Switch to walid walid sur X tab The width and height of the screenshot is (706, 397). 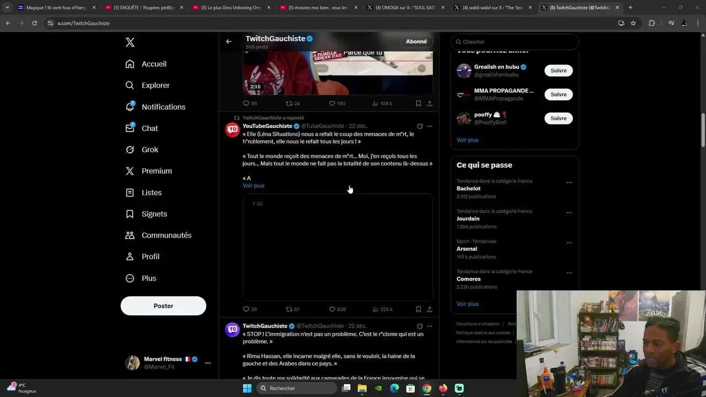493,8
